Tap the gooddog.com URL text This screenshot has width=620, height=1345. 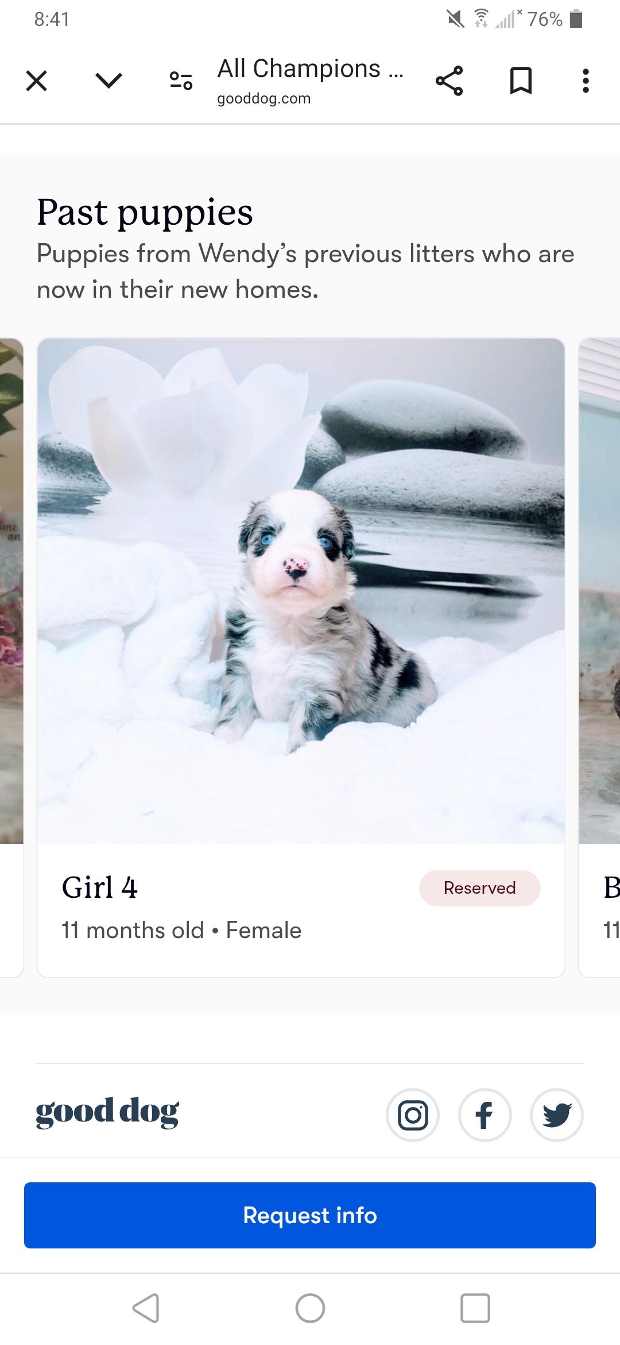(x=264, y=99)
